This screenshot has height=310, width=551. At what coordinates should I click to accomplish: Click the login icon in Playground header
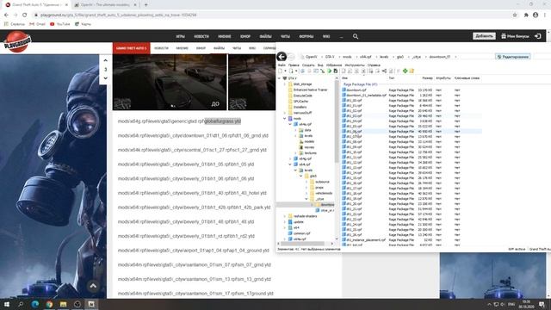point(537,36)
